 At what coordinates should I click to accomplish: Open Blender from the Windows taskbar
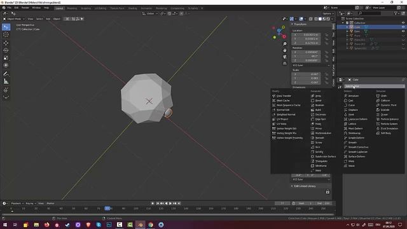(x=140, y=225)
